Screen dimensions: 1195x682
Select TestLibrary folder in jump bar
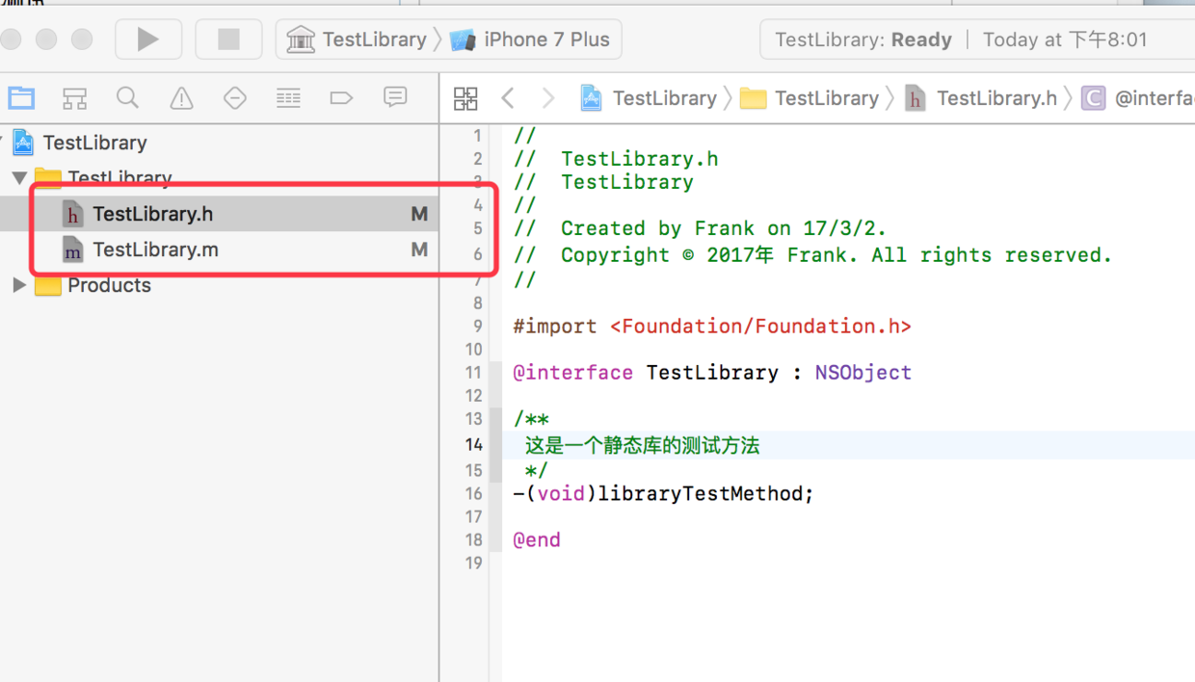(x=810, y=98)
